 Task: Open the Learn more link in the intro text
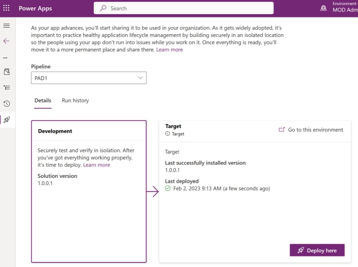(x=170, y=49)
